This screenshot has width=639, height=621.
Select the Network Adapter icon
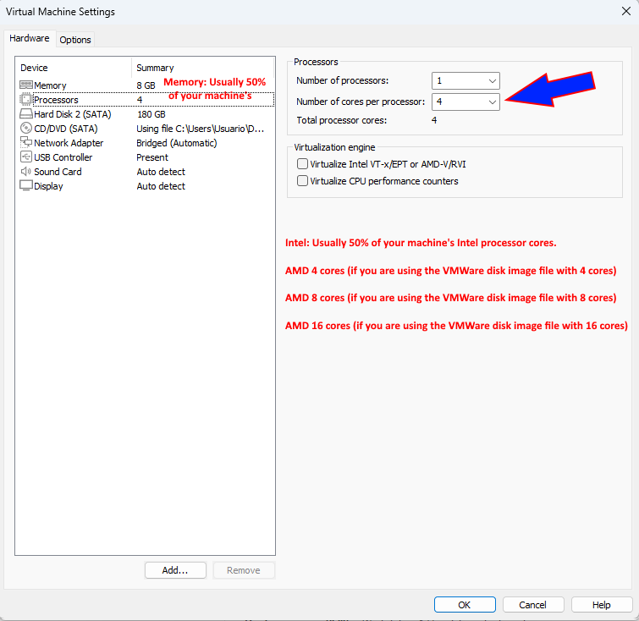pyautogui.click(x=25, y=143)
